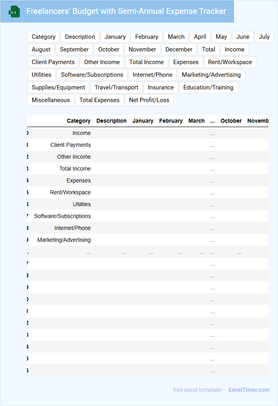This screenshot has width=278, height=406.
Task: Select the Category tag
Action: click(44, 37)
